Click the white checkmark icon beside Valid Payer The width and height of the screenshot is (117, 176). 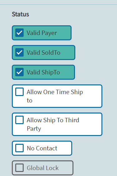[19, 33]
